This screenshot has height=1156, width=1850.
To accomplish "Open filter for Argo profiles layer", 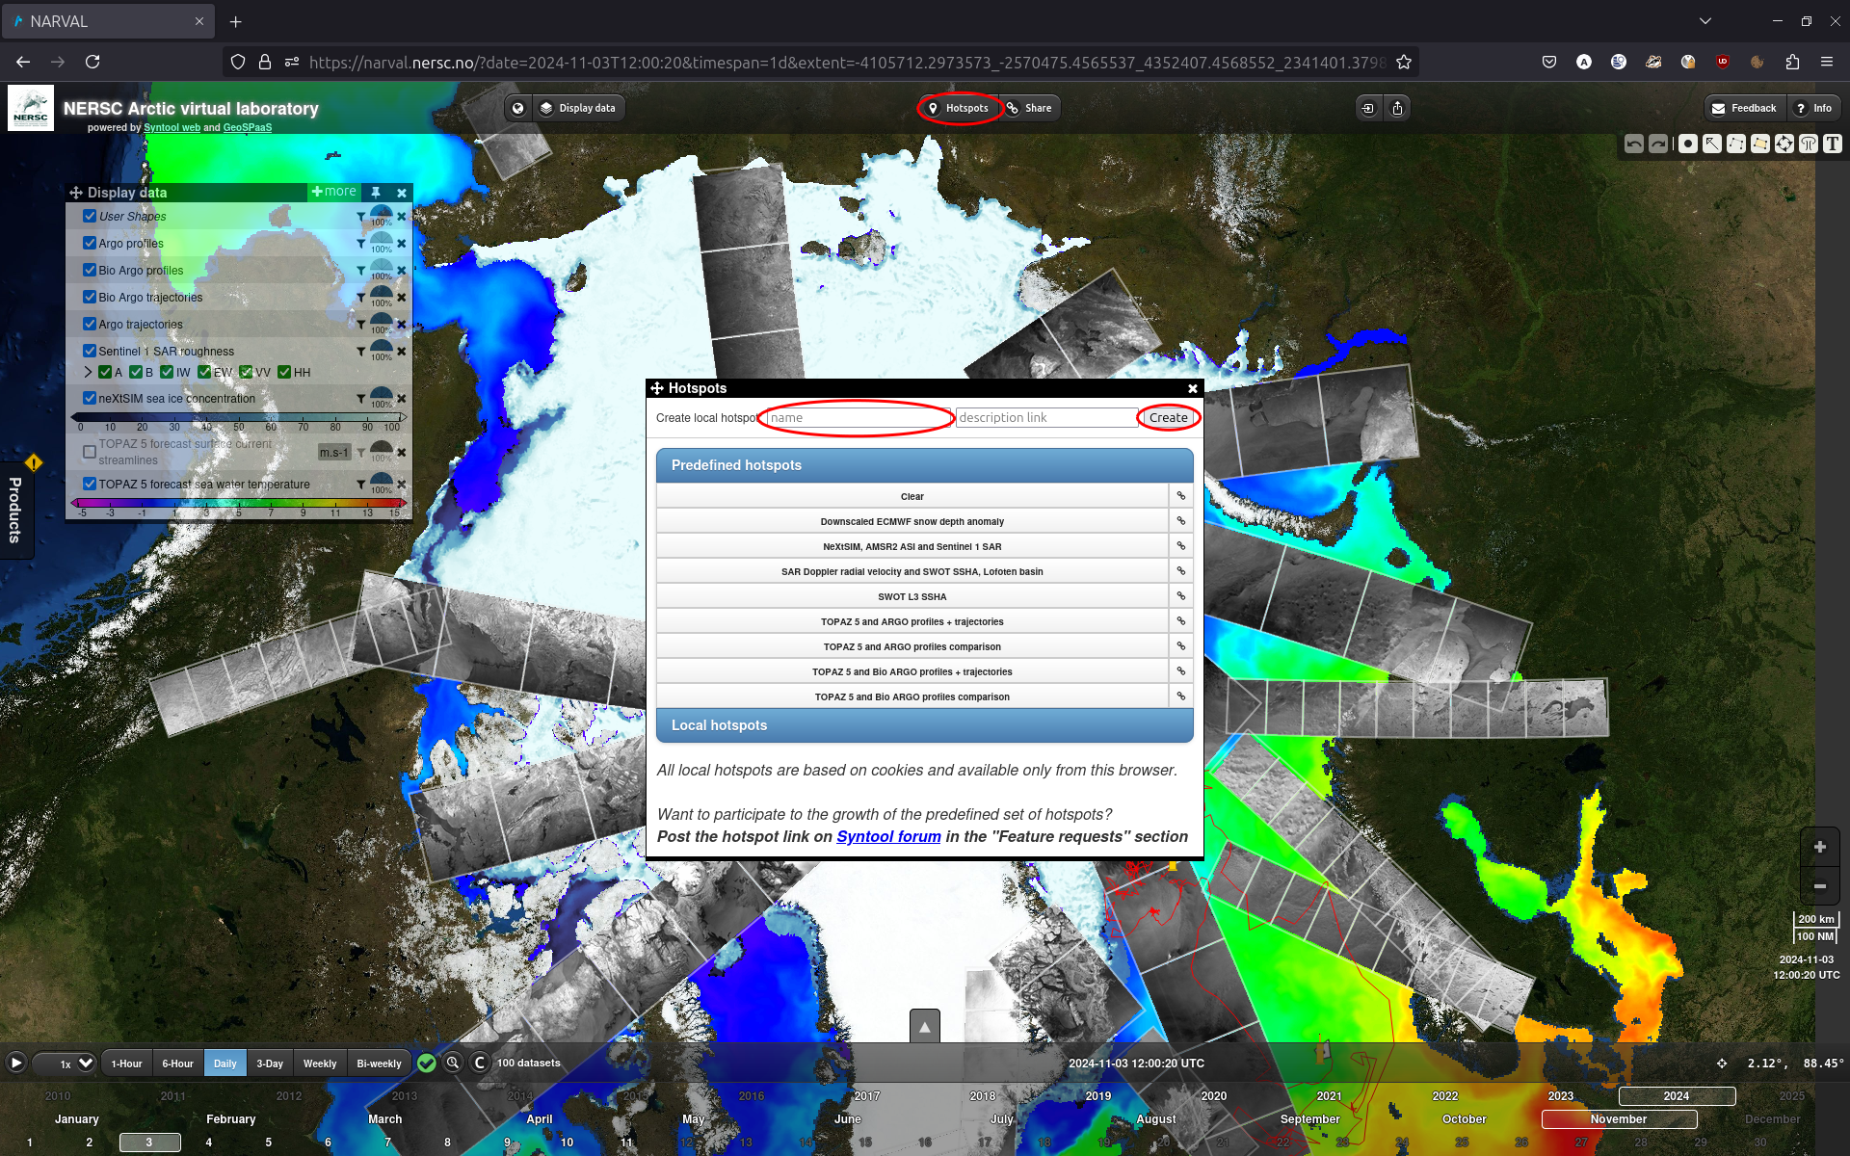I will click(x=361, y=244).
